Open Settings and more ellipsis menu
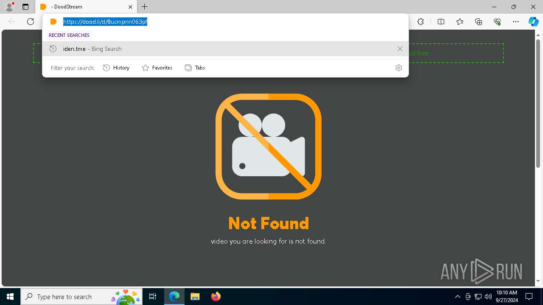Screen dimensions: 543x305 [516, 22]
